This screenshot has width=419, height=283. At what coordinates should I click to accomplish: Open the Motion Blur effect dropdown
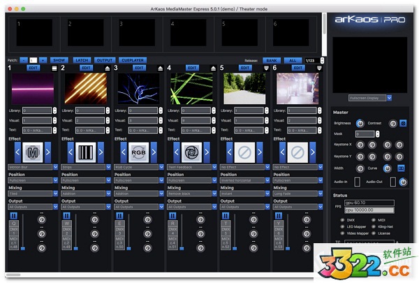(33, 167)
